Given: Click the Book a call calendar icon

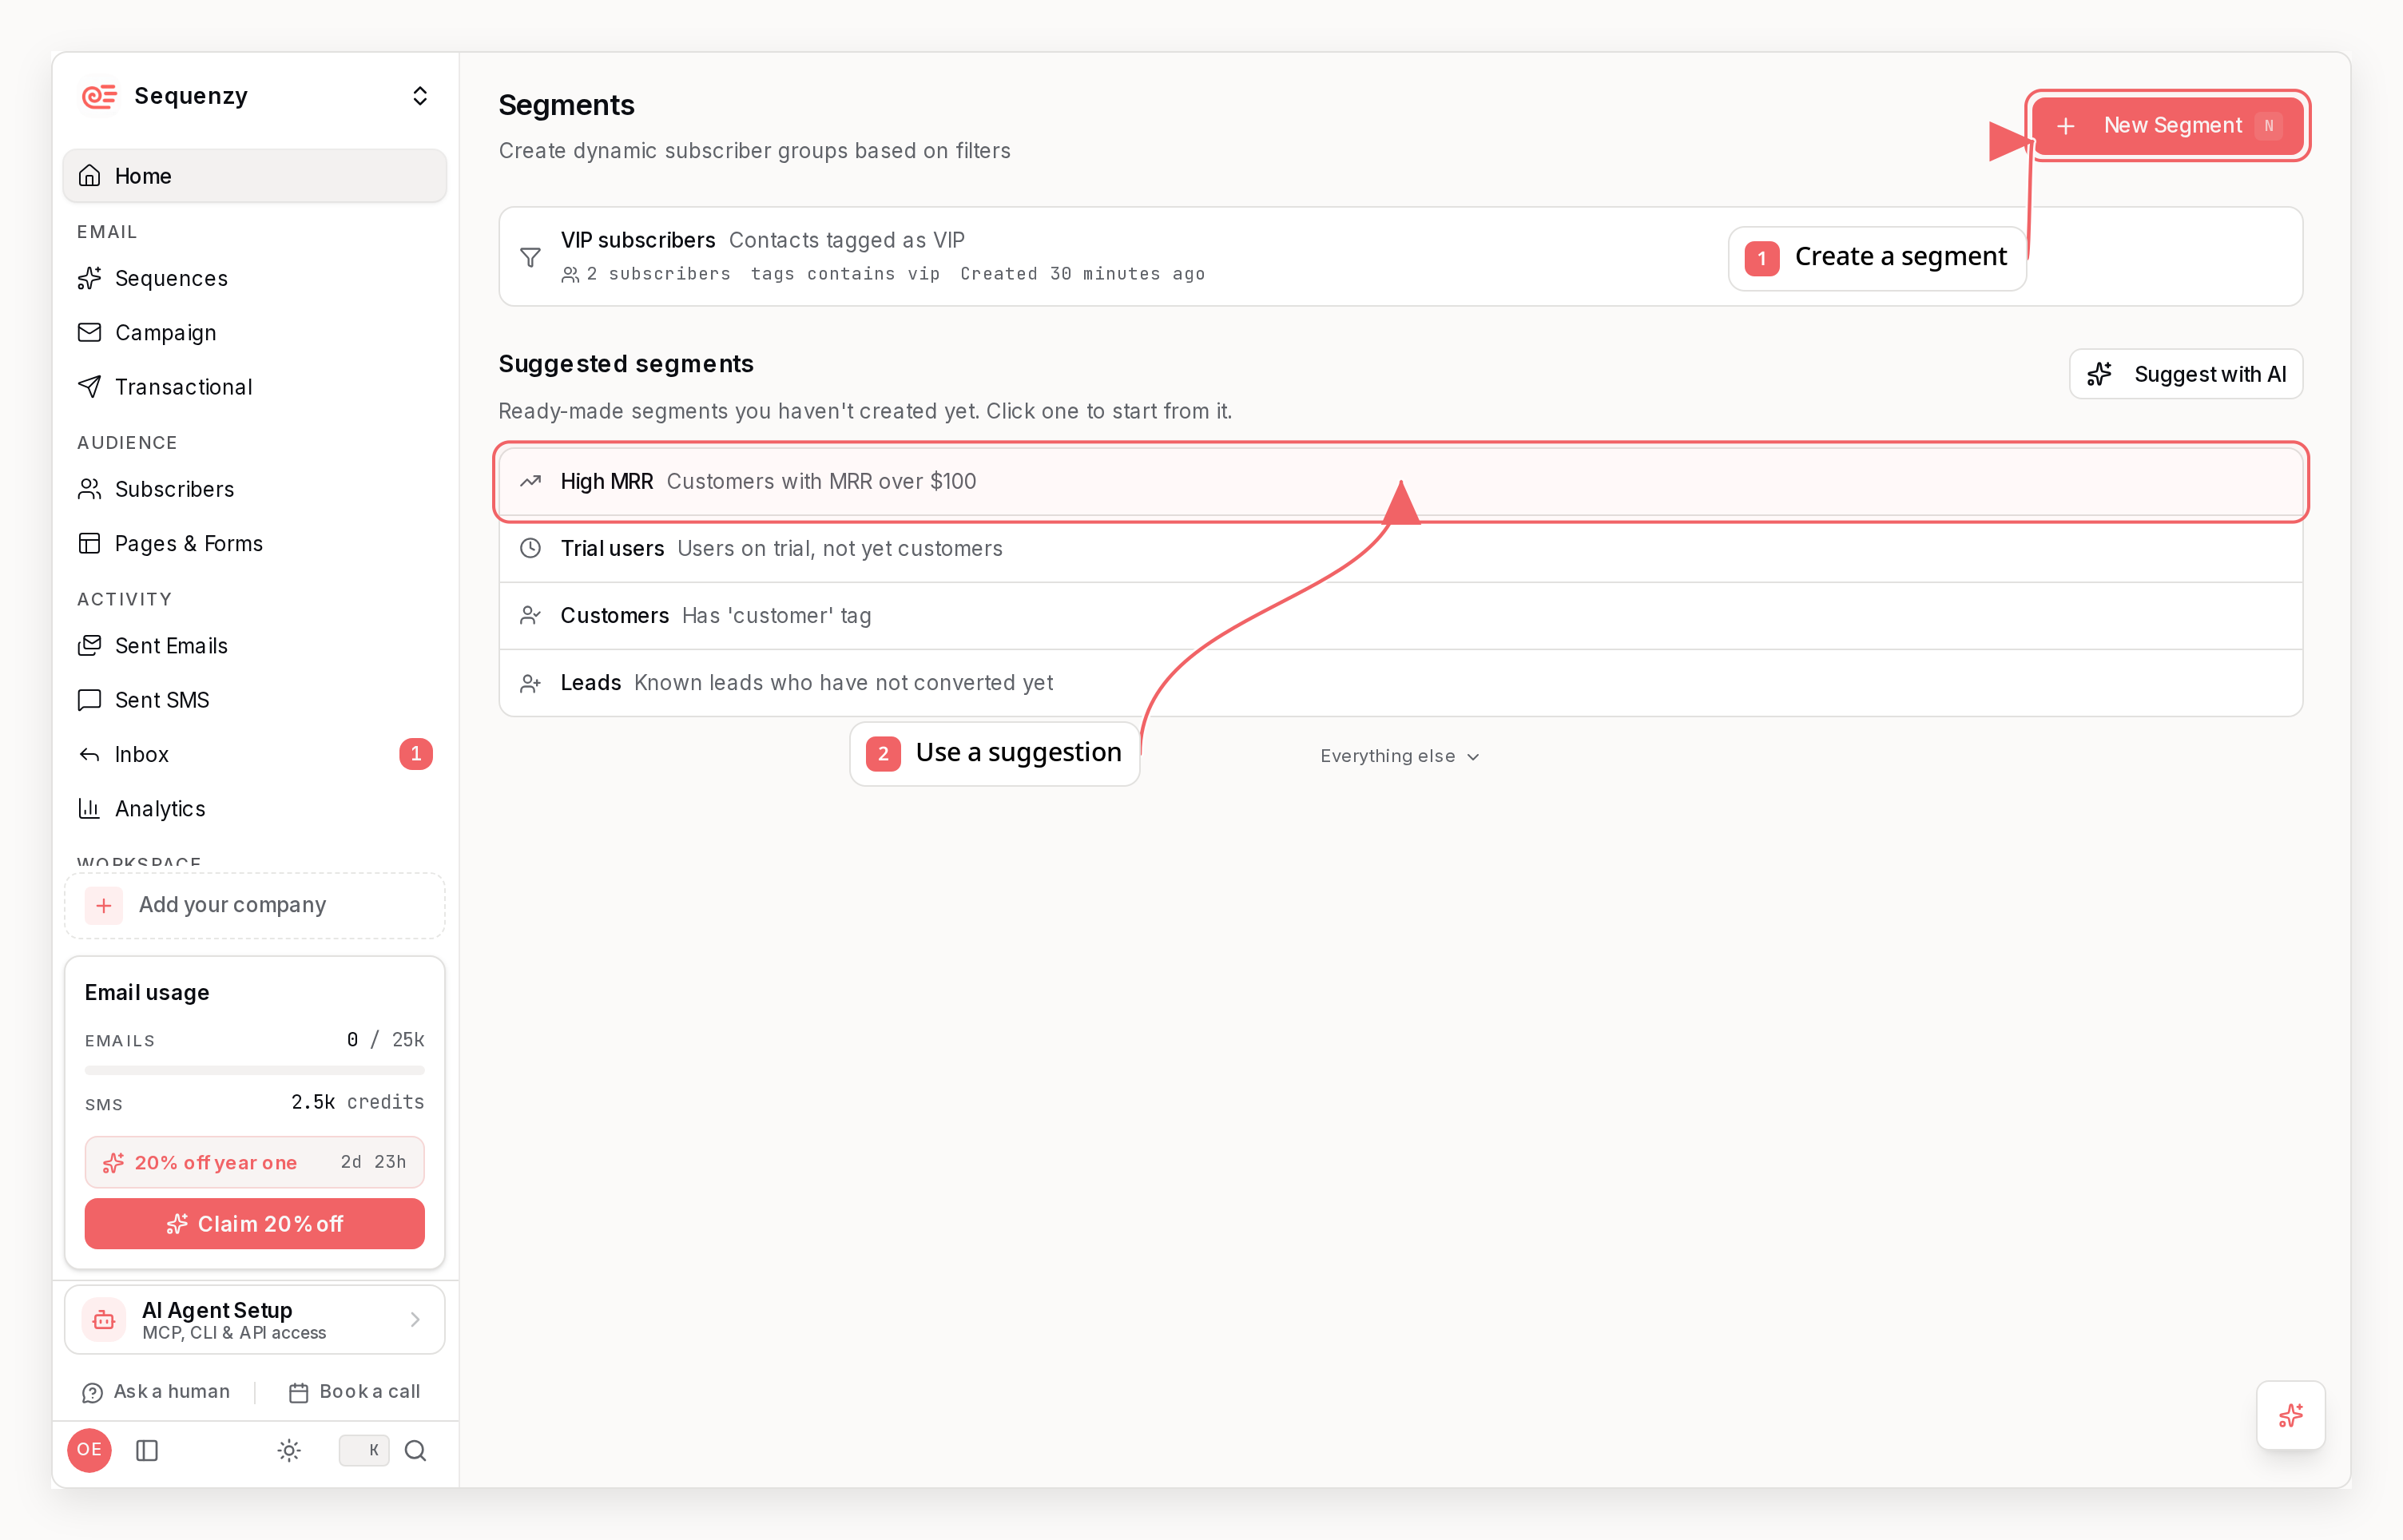Looking at the screenshot, I should (x=298, y=1393).
